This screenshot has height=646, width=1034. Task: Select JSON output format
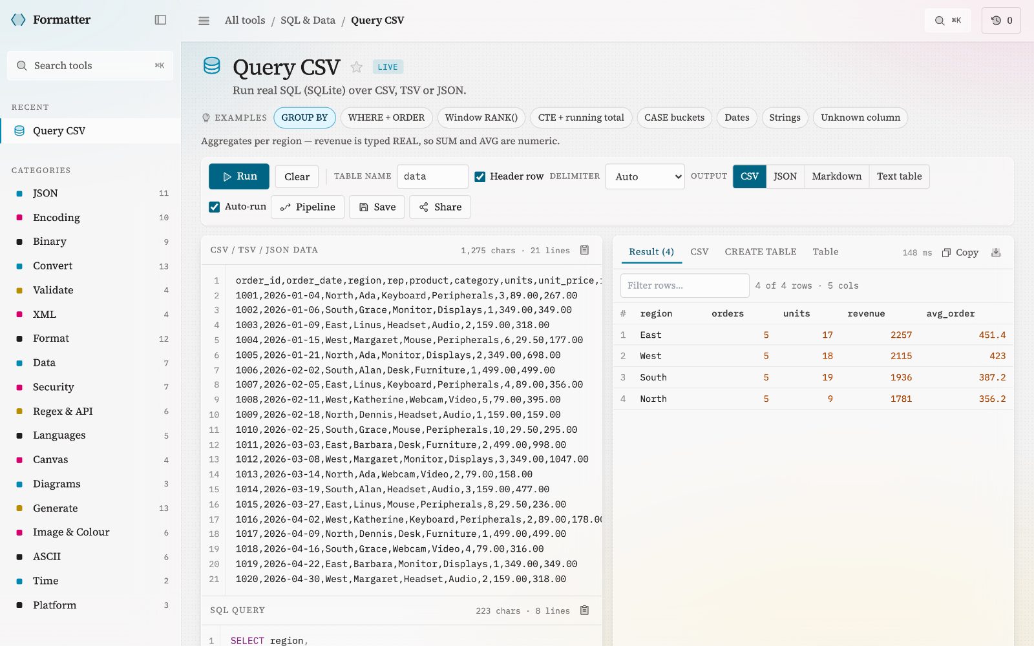[x=785, y=176]
